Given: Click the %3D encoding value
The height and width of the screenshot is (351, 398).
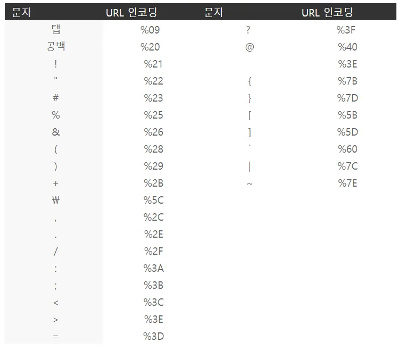Looking at the screenshot, I should tap(153, 336).
